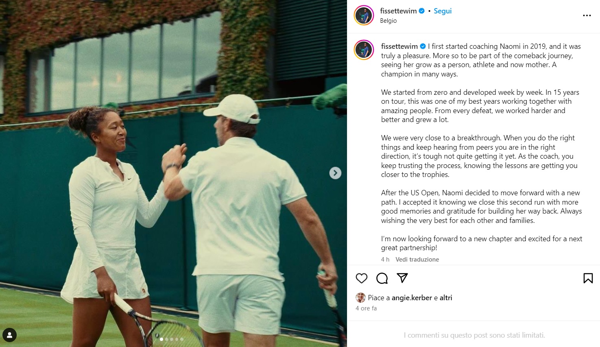
Task: Click the fissettewim username above the caption
Action: (401, 46)
